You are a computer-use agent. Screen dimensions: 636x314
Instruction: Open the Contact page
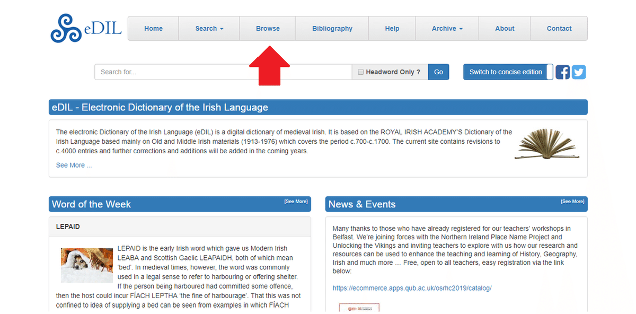(x=559, y=29)
